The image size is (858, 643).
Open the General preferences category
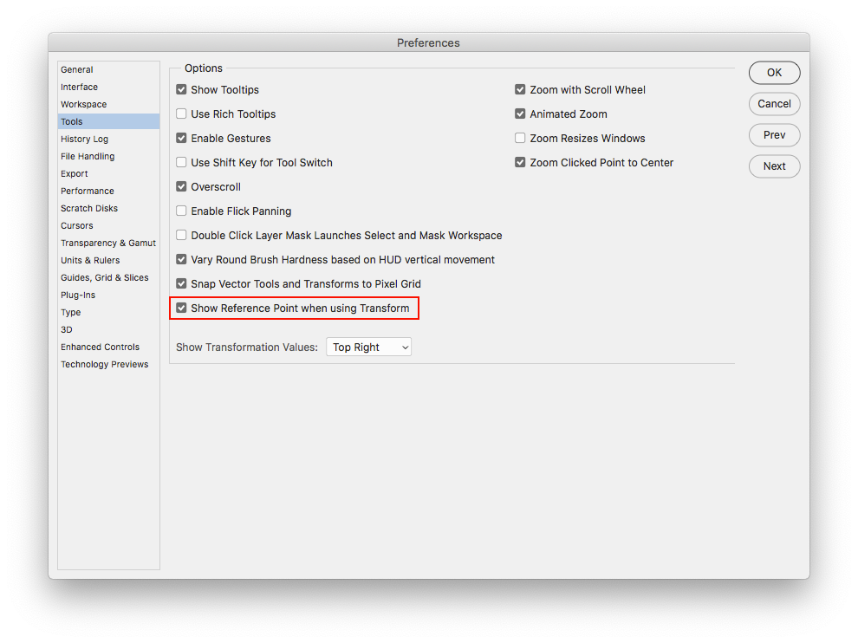coord(77,70)
